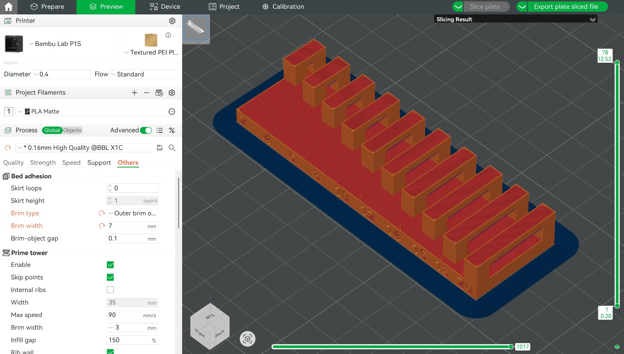
Task: Enable Internal ribs checkbox
Action: [110, 290]
